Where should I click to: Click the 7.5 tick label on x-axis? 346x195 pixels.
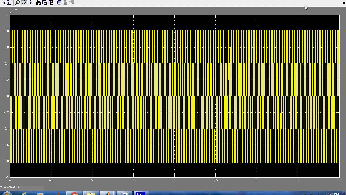pyautogui.click(x=298, y=180)
